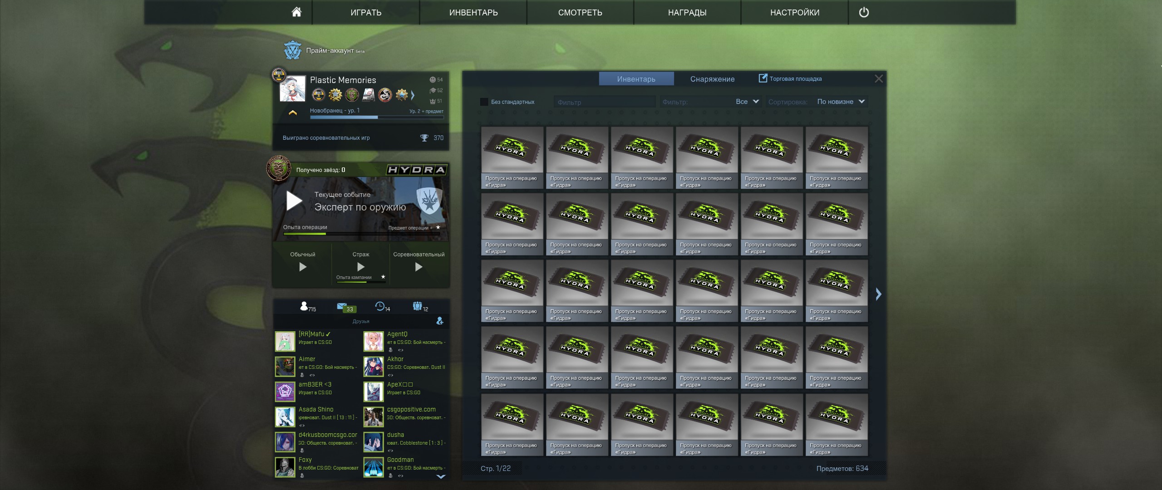The width and height of the screenshot is (1162, 490).
Task: Click the friendly smiley commendation icon
Action: coord(433,80)
